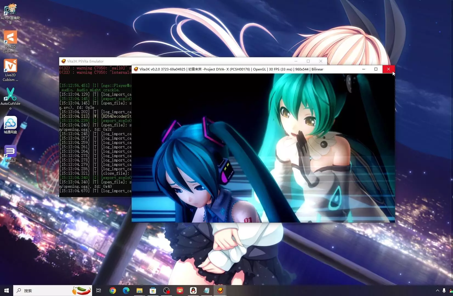Viewport: 453px width, 296px height.
Task: Click the "g.avc), fd: 0x3e" console line
Action: pyautogui.click(x=77, y=107)
